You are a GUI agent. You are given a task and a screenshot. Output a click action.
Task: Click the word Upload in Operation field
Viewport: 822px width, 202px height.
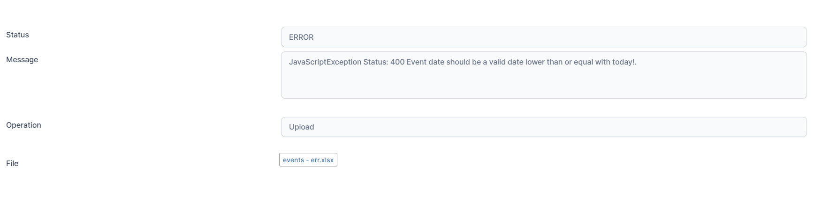point(301,127)
